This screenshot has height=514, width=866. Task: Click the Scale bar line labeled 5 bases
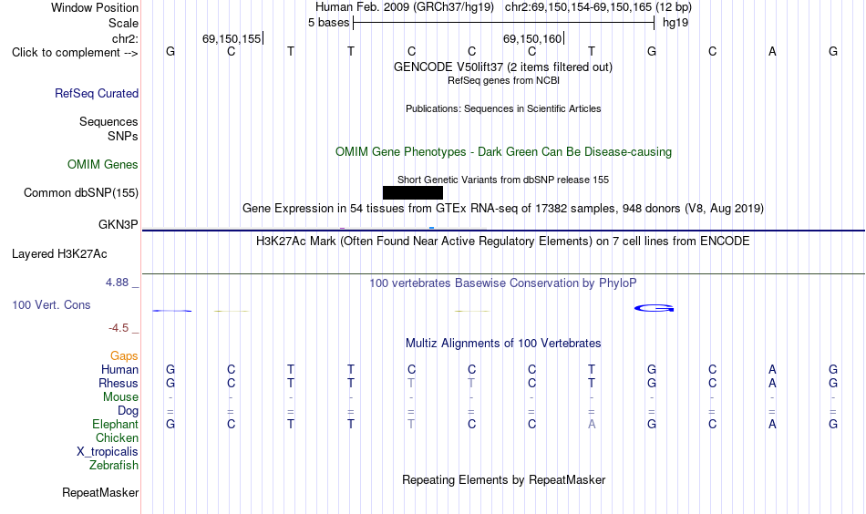pos(504,23)
